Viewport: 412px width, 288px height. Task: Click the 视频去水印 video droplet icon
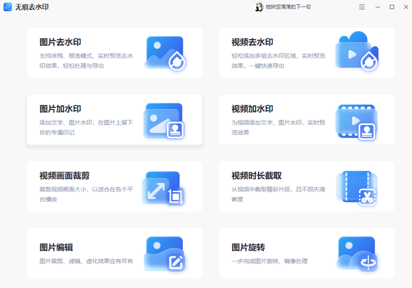click(356, 52)
